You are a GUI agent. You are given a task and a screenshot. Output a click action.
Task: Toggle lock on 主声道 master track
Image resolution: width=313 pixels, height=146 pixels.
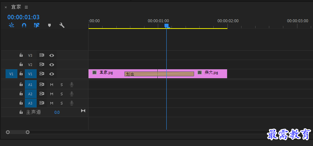tap(21, 112)
